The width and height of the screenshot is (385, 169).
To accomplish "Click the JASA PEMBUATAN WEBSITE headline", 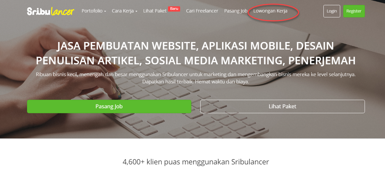I will [196, 53].
